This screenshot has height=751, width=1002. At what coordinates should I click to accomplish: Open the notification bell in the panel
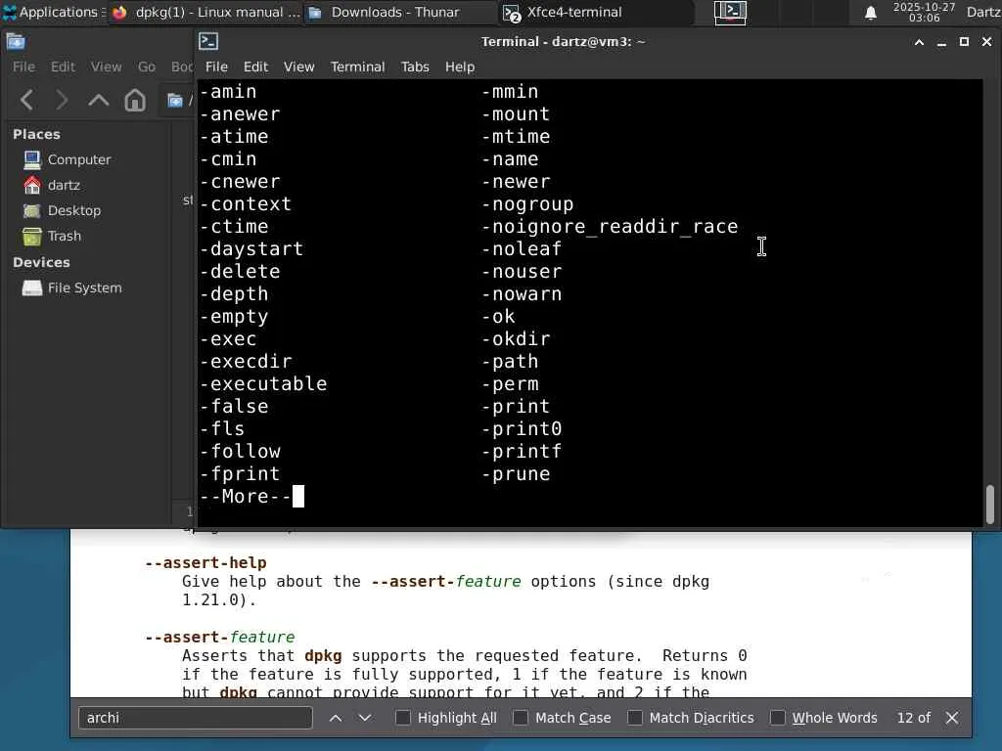tap(870, 12)
